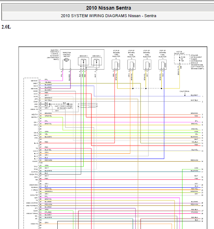Click '2010 SYSTEM WIRING DIAGRAMS Nissan - Sentra' subtitle
Screen dimensions: 214x229
click(109, 16)
